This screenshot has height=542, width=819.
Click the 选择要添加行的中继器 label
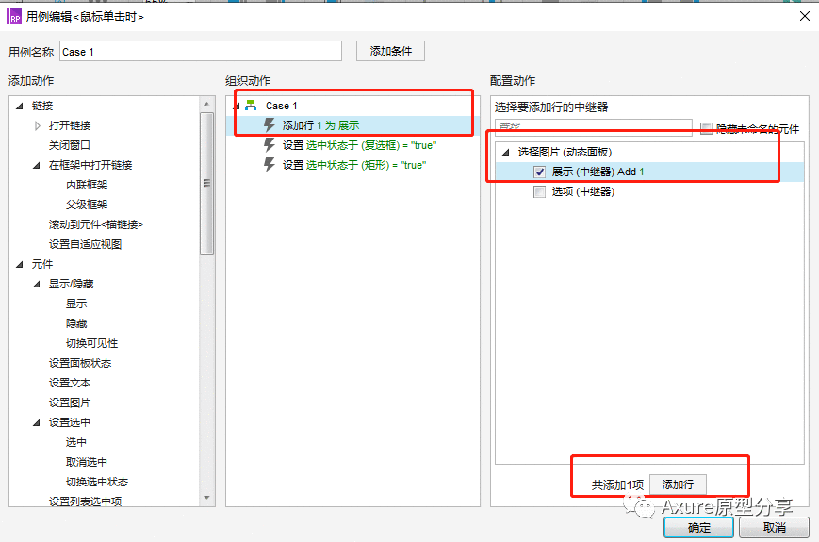tap(551, 107)
